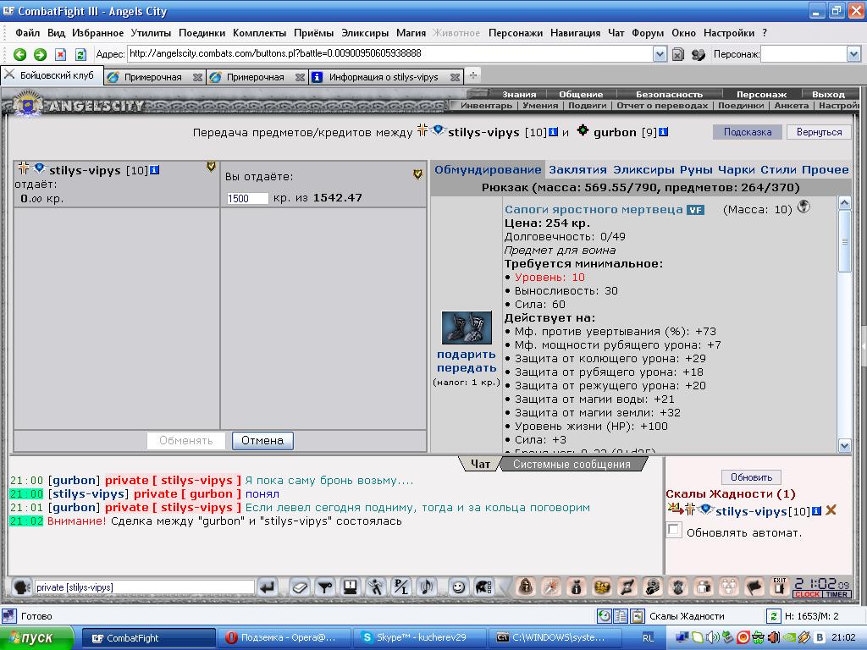The height and width of the screenshot is (650, 867).
Task: Close the Информация о stilys-vipys tab
Action: (x=455, y=77)
